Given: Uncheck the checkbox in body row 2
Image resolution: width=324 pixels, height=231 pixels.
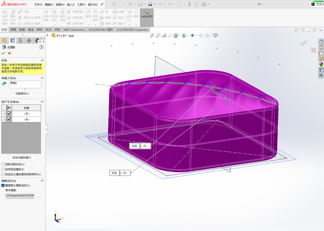Looking at the screenshot, I should [x=9, y=119].
